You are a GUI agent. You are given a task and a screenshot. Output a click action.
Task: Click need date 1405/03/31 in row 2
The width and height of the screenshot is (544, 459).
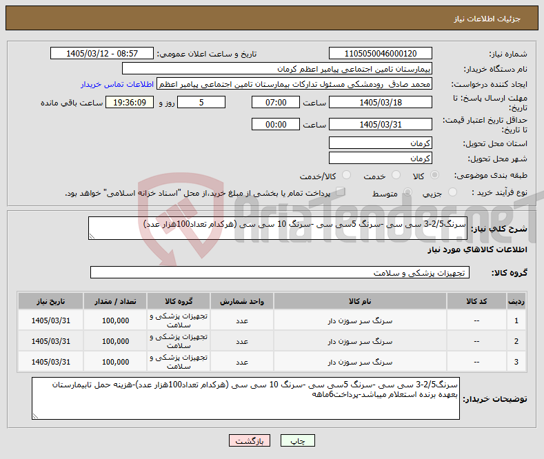tap(50, 341)
